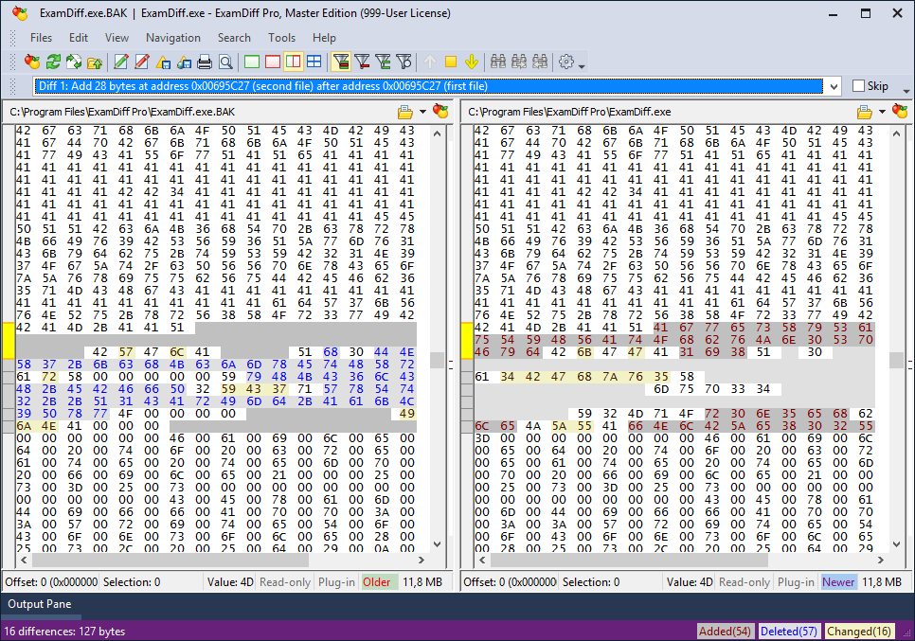Select the edit first file icon
Screen dimensions: 915x641
[x=120, y=62]
